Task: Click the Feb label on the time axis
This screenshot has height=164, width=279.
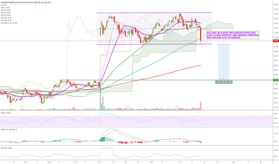Action: [75, 162]
